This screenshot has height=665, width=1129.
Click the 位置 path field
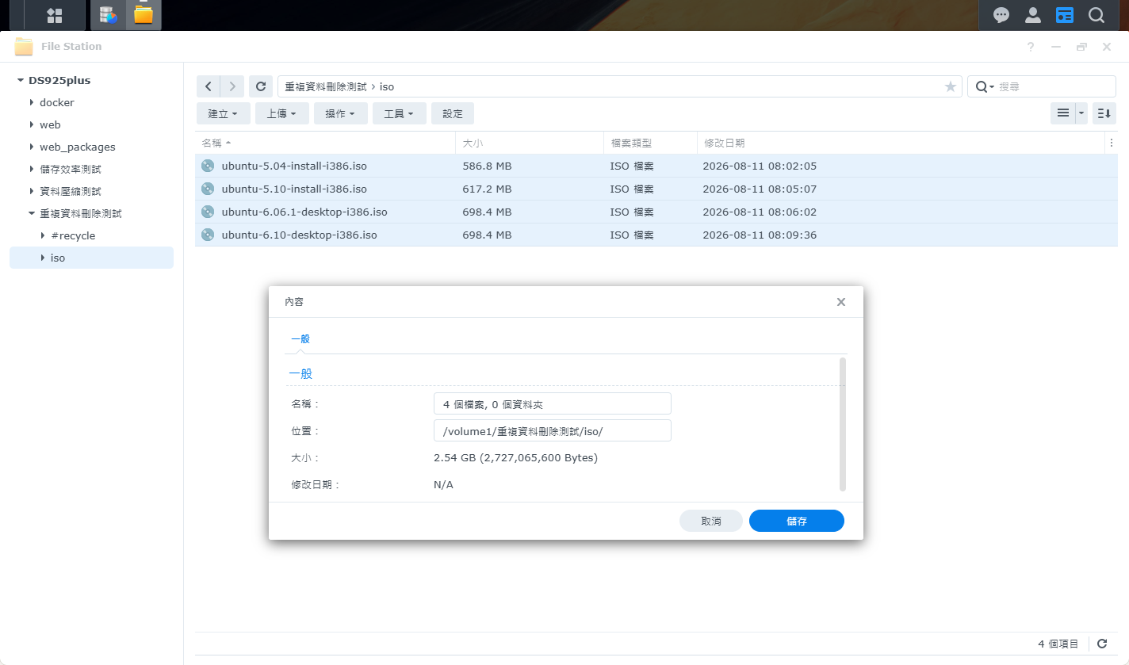[x=553, y=430]
